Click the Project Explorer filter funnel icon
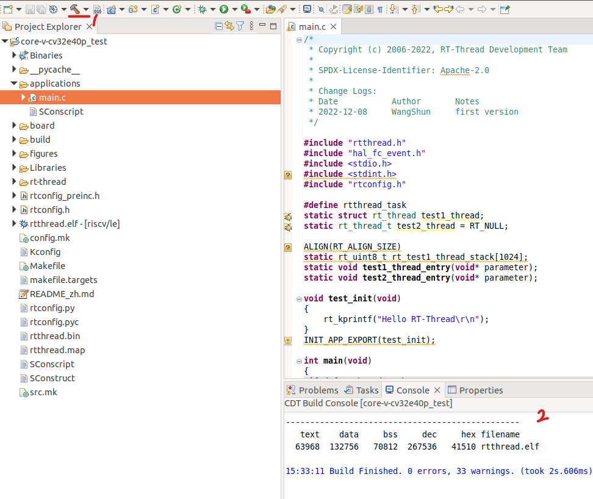593x499 pixels. [x=240, y=26]
